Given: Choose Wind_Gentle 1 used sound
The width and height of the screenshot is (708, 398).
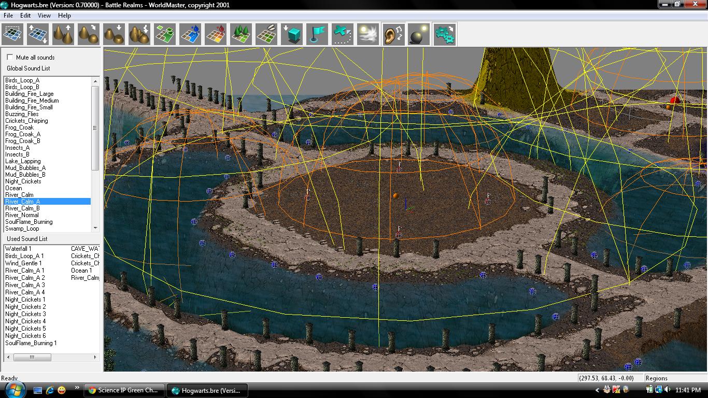Looking at the screenshot, I should [x=23, y=263].
